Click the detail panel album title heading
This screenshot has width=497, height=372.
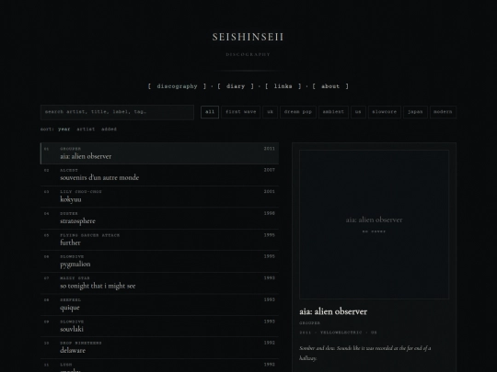click(x=333, y=311)
